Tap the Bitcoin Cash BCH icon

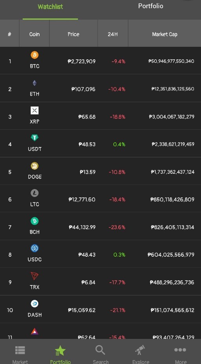[35, 221]
